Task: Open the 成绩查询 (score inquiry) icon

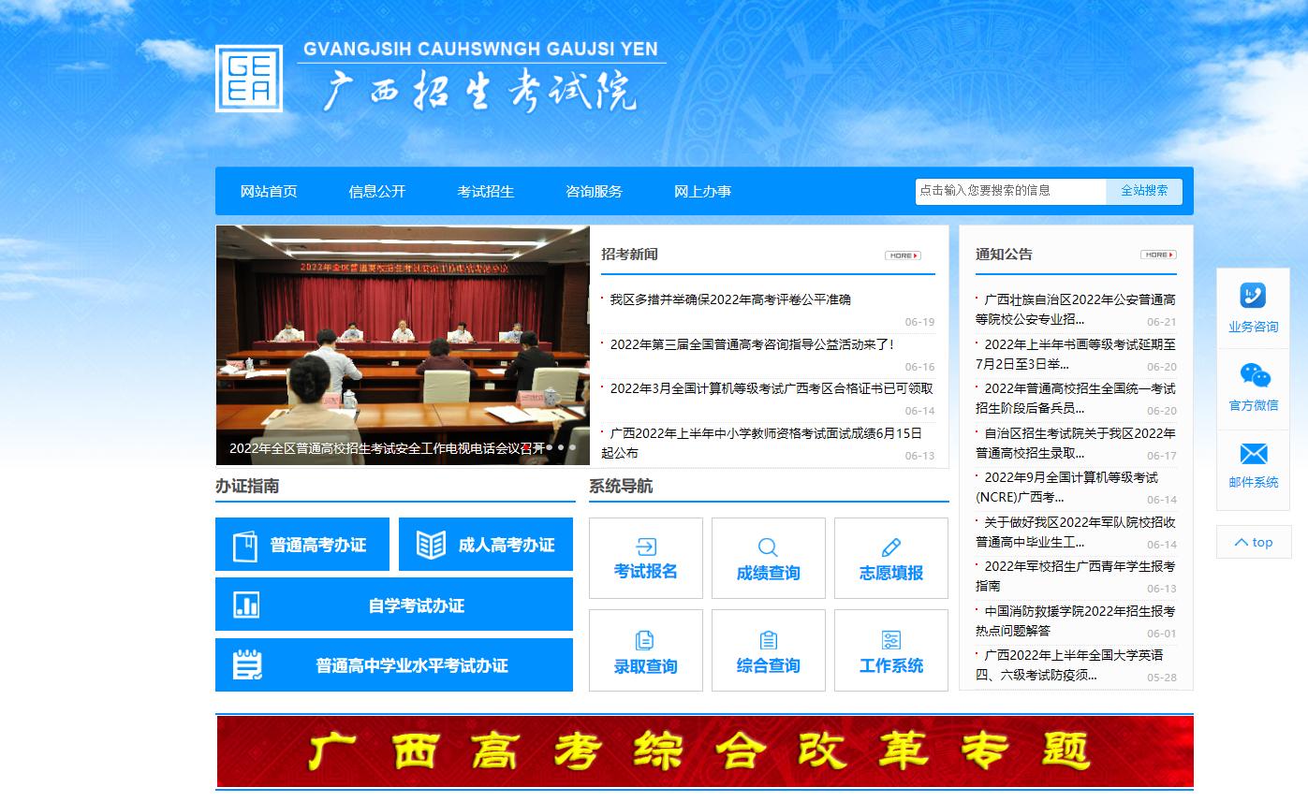Action: [768, 558]
